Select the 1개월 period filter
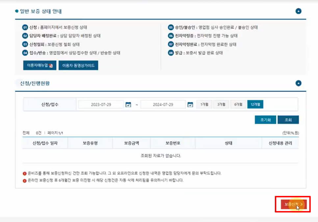 (204, 105)
